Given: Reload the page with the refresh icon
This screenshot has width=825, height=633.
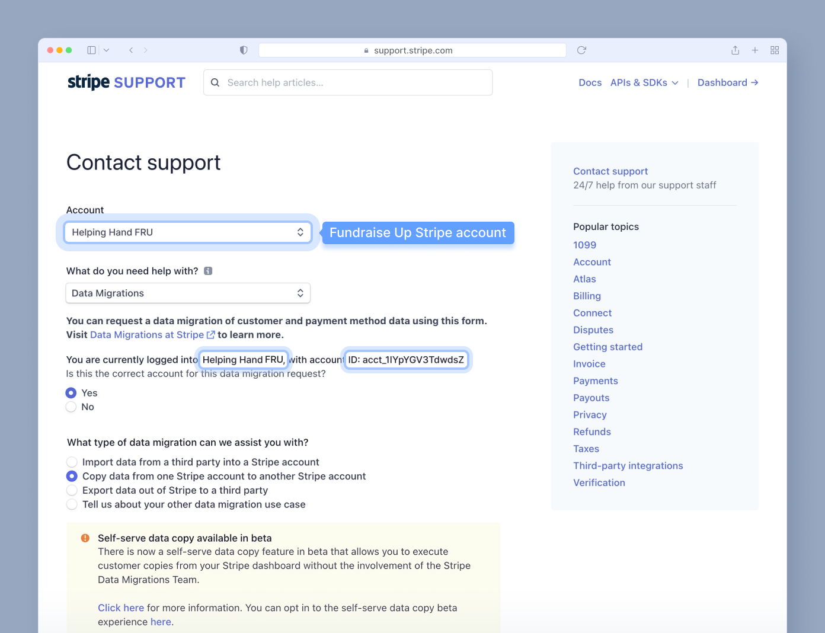Looking at the screenshot, I should [x=581, y=50].
